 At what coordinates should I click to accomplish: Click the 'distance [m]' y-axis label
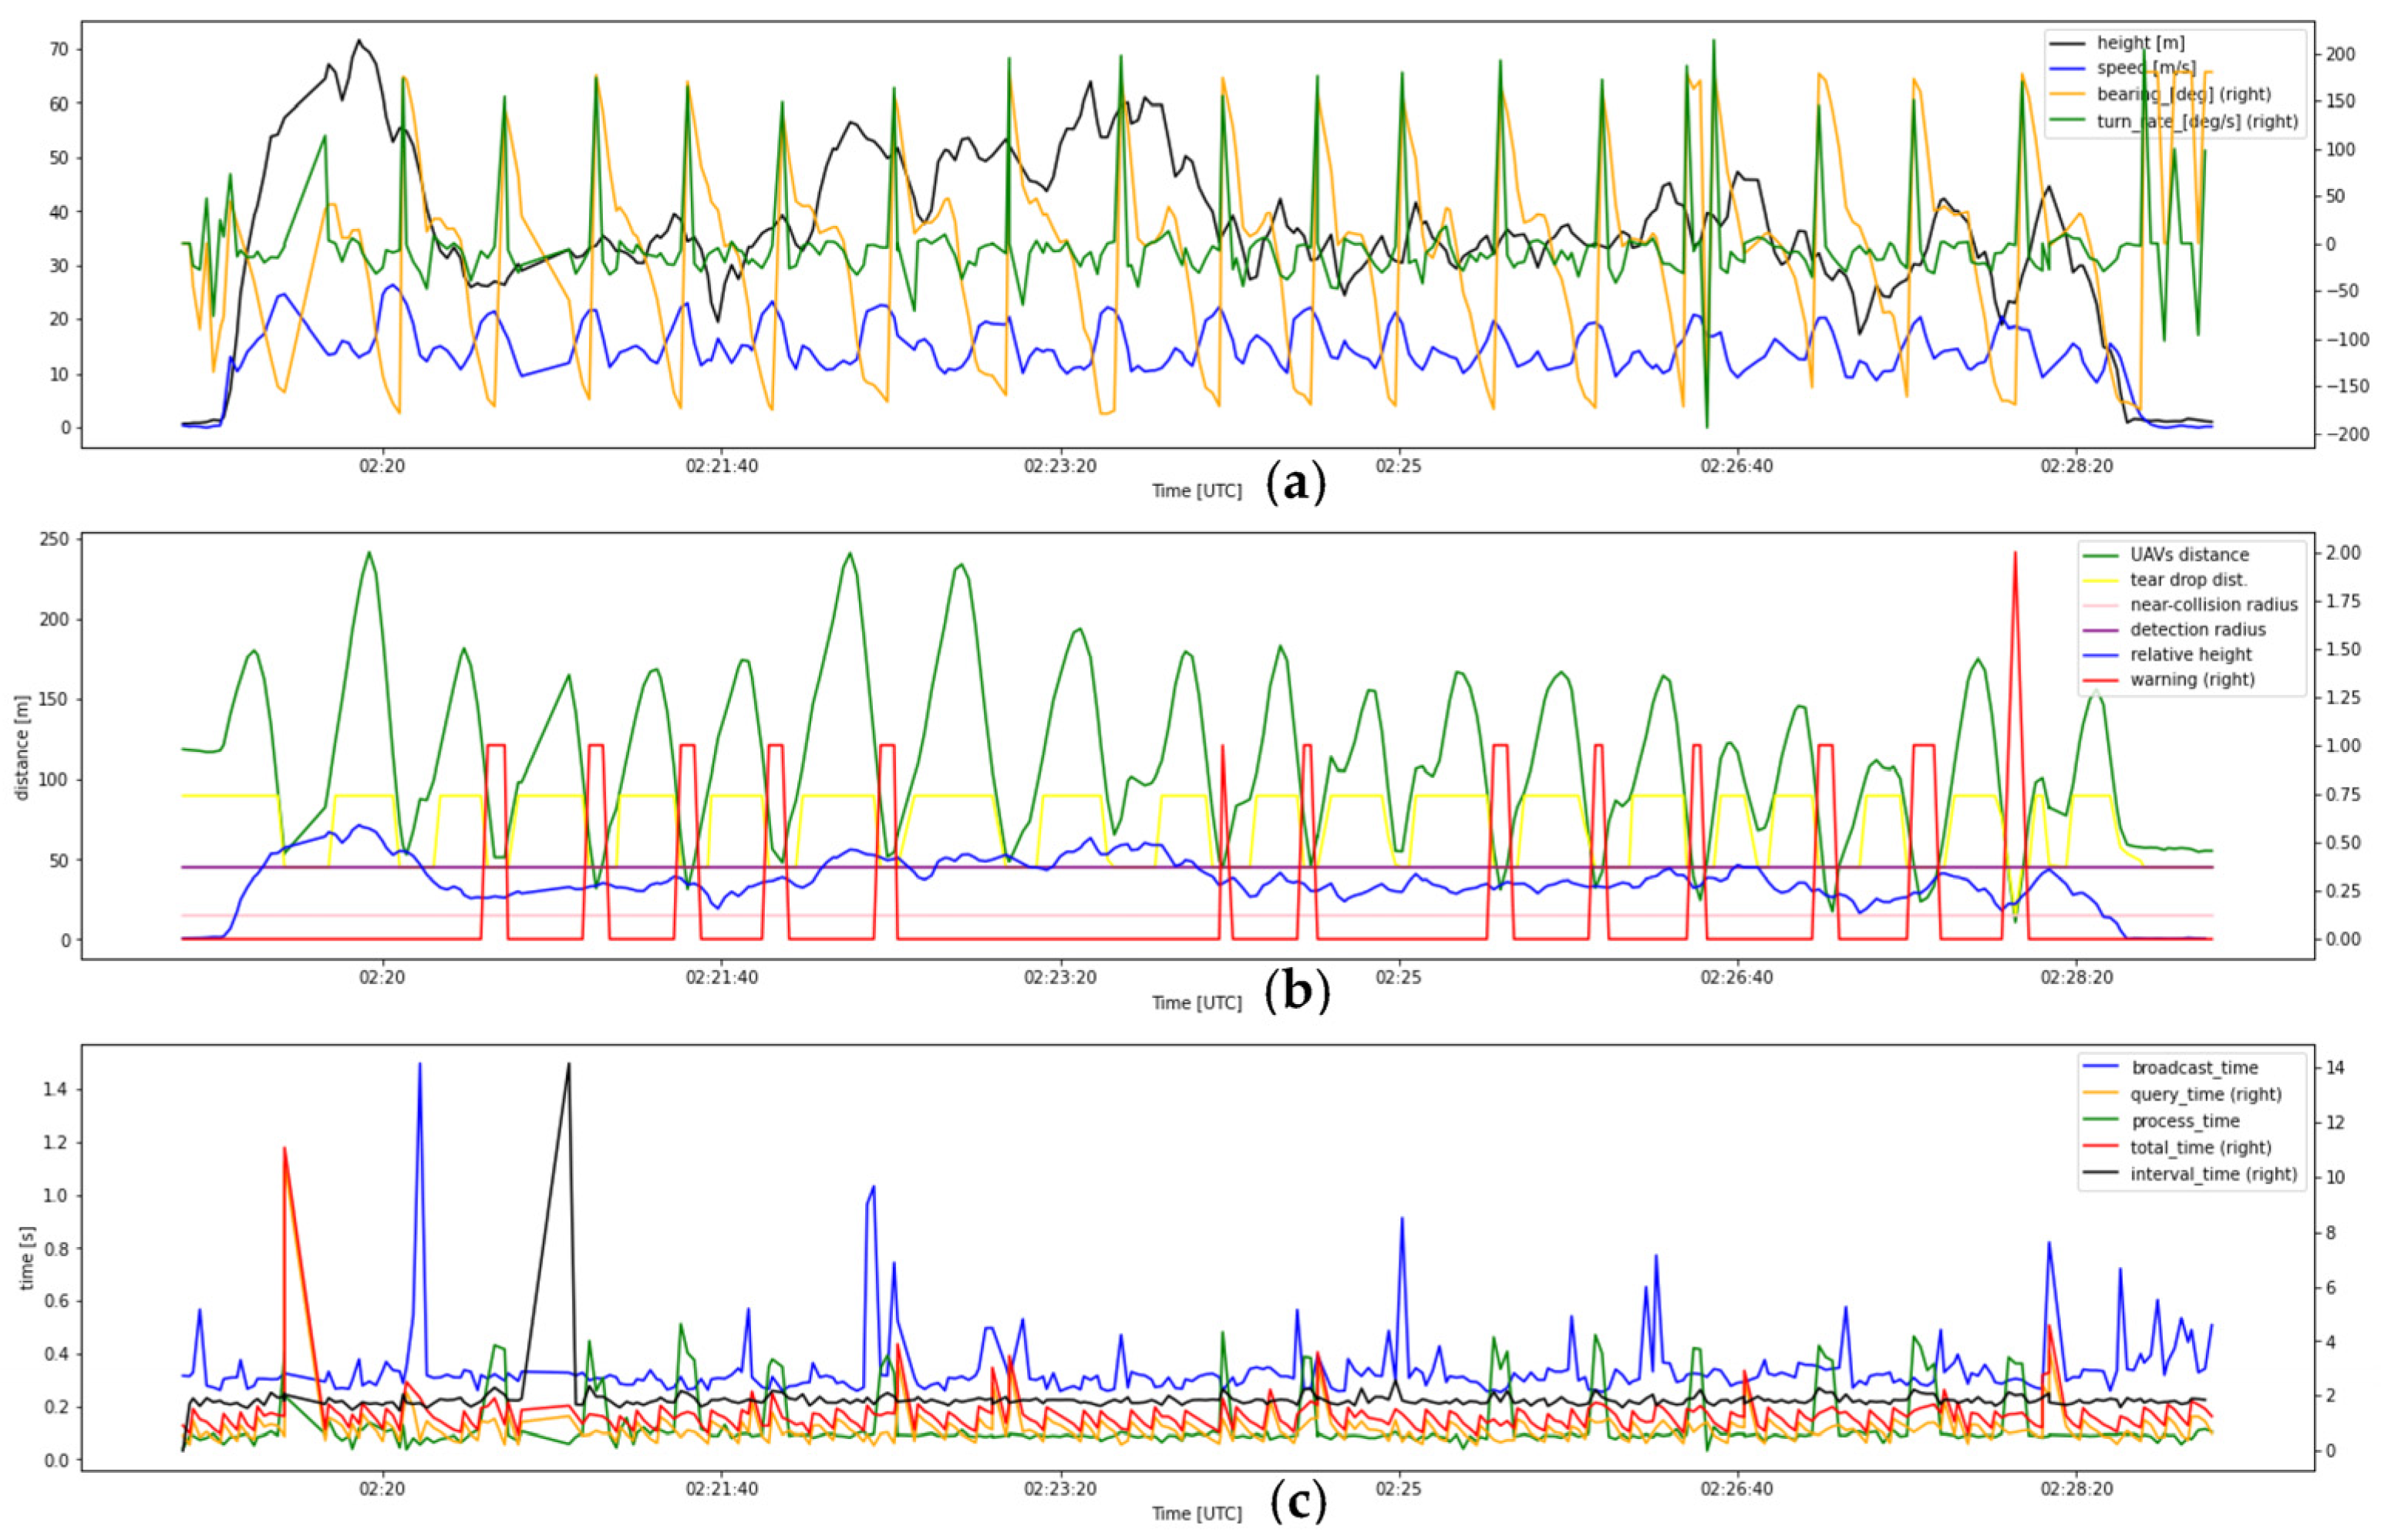click(22, 747)
